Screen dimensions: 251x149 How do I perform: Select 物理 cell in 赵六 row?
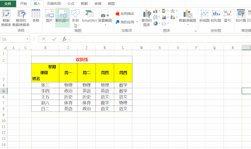point(123,103)
